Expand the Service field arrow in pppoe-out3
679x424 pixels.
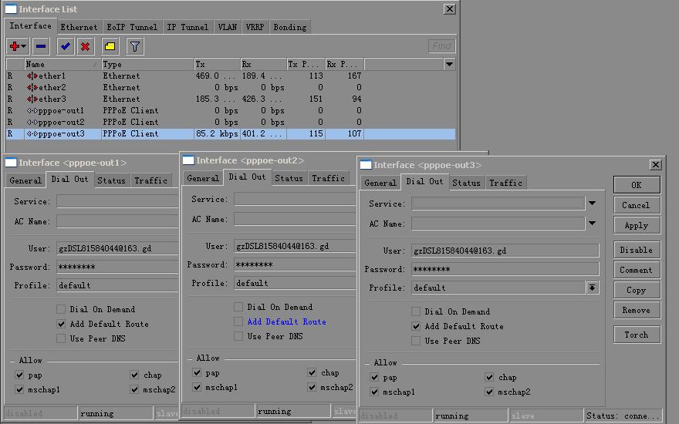592,204
